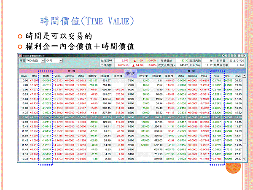The height and width of the screenshot is (190, 253).
Task: Click the put-side Theta column header
Action: click(215, 76)
